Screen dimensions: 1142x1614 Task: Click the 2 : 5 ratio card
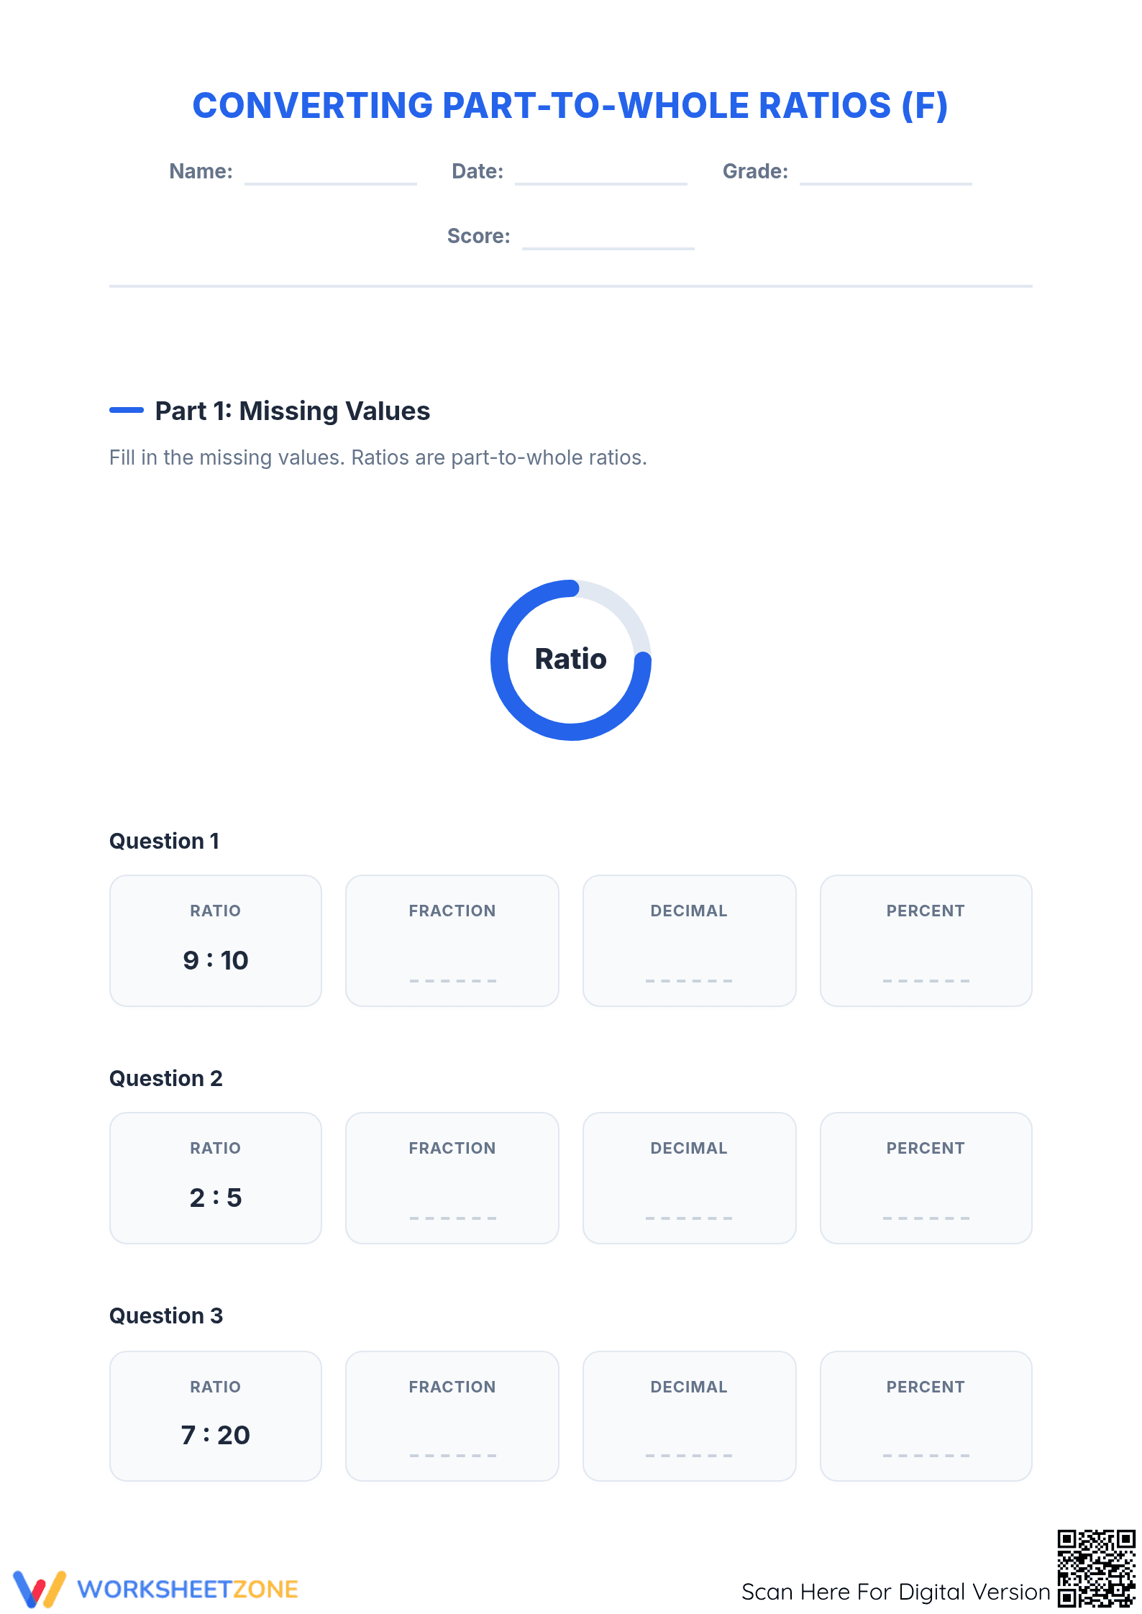click(x=216, y=1178)
